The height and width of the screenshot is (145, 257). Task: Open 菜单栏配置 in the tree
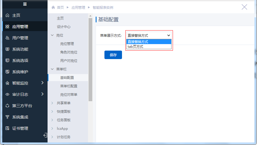[69, 86]
